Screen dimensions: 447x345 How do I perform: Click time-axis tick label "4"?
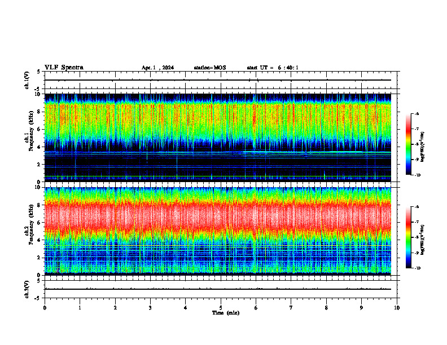pos(186,308)
